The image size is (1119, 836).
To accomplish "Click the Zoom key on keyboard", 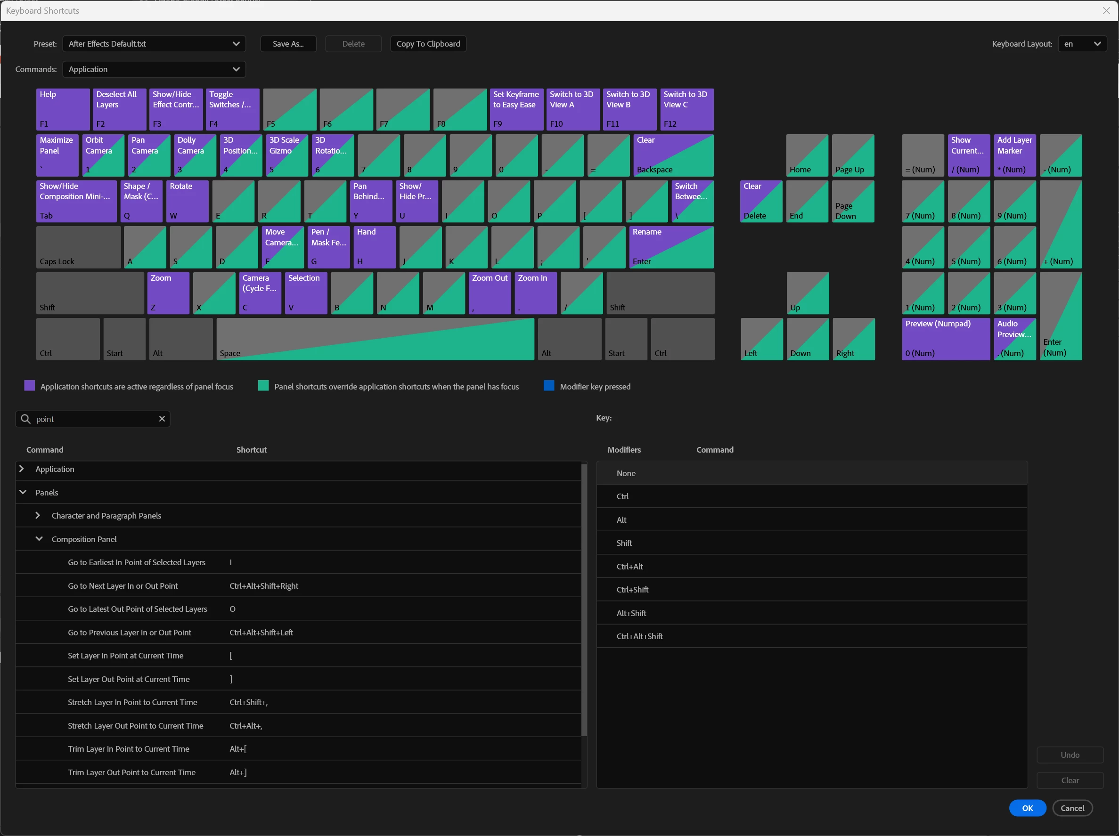I will click(x=168, y=293).
